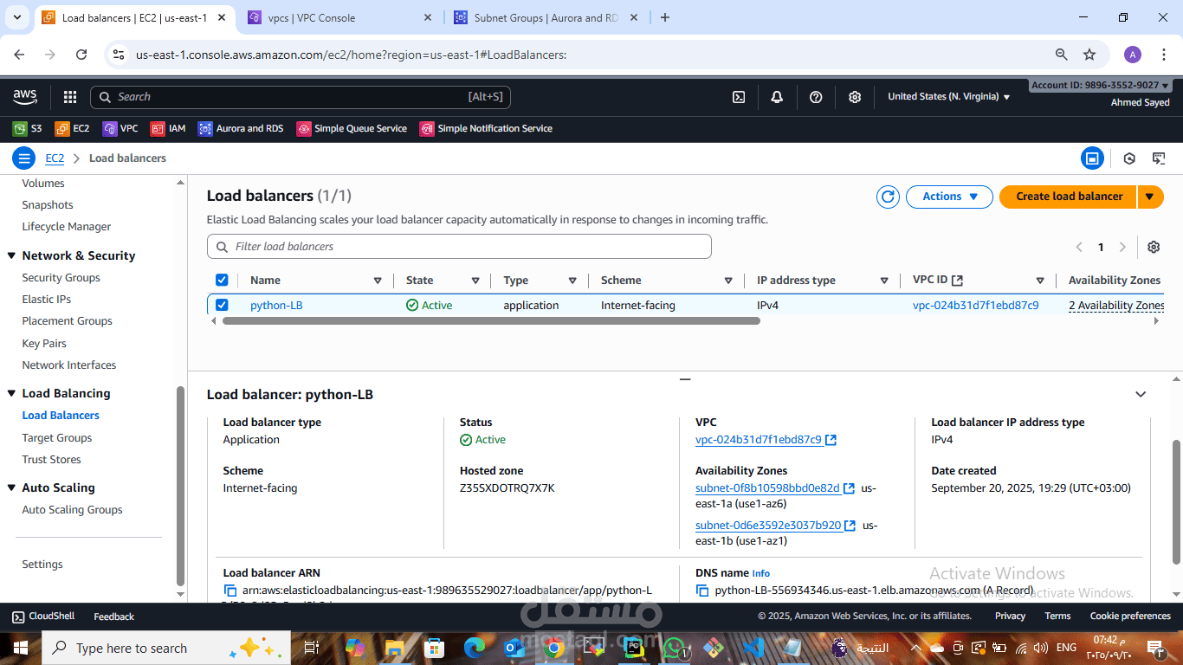Image resolution: width=1183 pixels, height=665 pixels.
Task: Uncheck the python-LB row checkbox
Action: [222, 305]
